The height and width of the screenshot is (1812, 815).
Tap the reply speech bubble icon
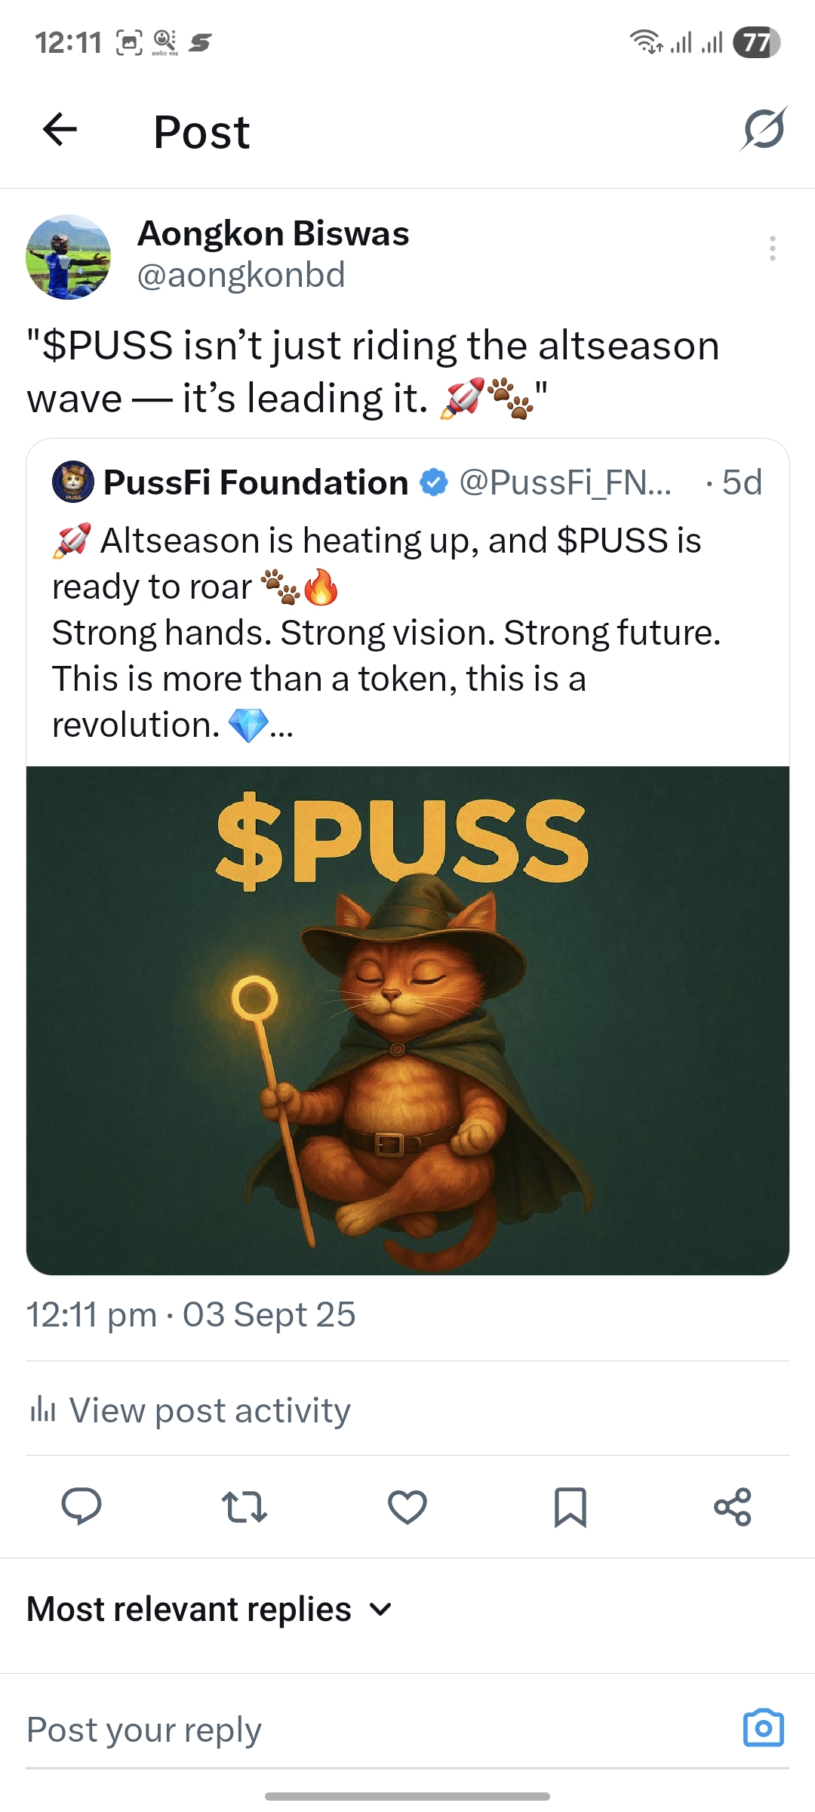tap(81, 1507)
